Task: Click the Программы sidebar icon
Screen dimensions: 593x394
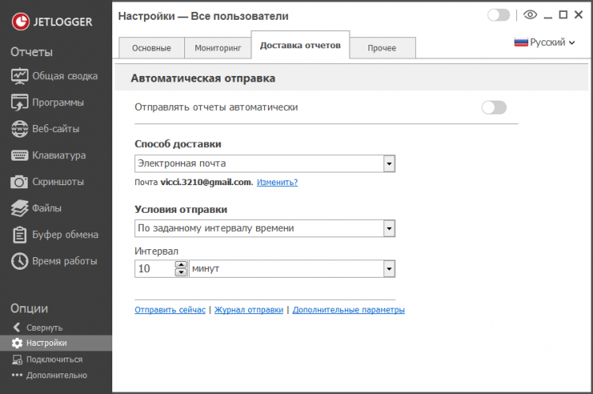Action: pos(20,102)
